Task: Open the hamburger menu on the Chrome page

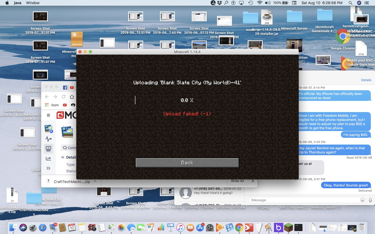Action: (48, 115)
